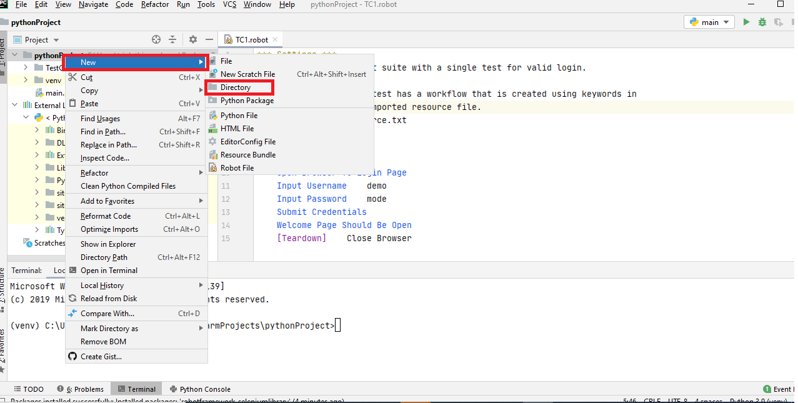Select Replace in Path in context menu
798x403 pixels.
click(x=135, y=145)
